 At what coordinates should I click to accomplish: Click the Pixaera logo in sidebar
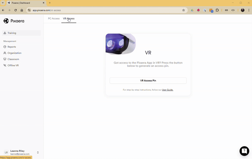(14, 21)
